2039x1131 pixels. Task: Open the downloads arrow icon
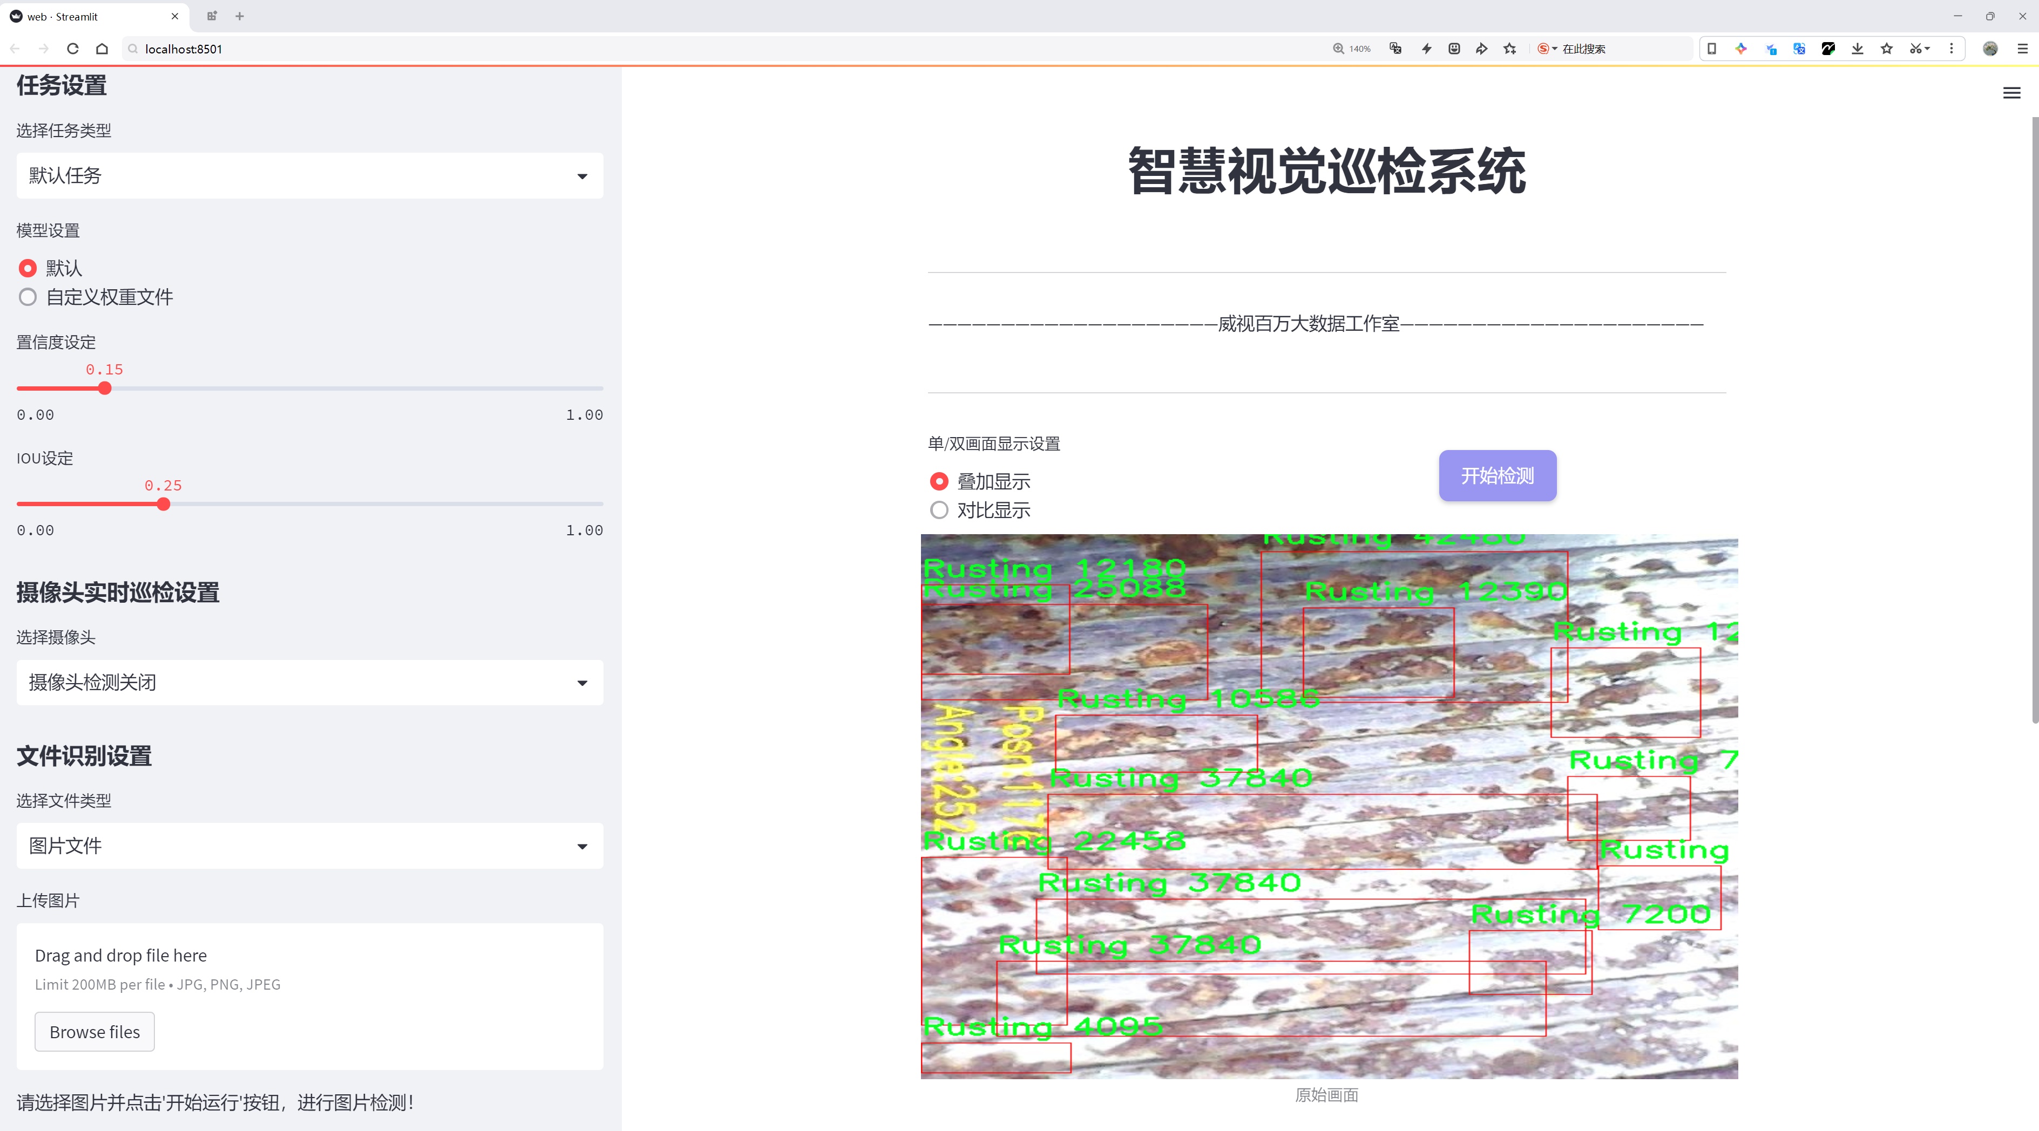click(1857, 49)
